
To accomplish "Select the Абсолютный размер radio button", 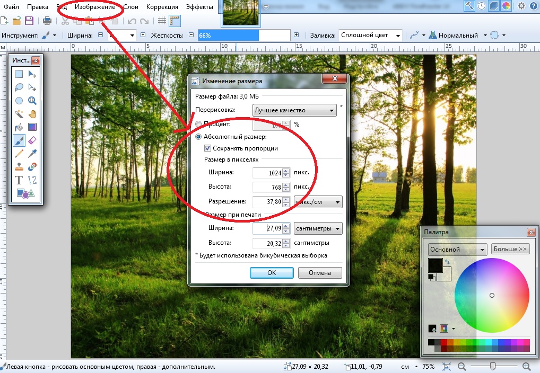I will pos(199,137).
